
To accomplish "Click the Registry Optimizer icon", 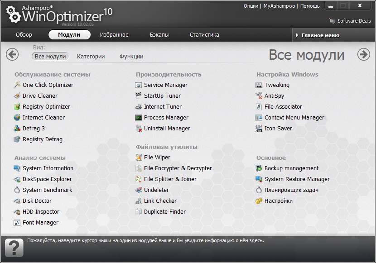I will pos(17,107).
